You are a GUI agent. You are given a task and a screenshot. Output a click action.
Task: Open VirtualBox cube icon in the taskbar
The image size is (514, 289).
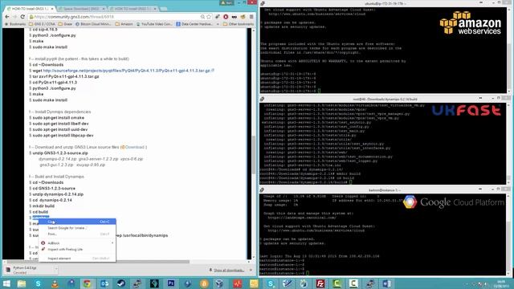click(x=220, y=283)
